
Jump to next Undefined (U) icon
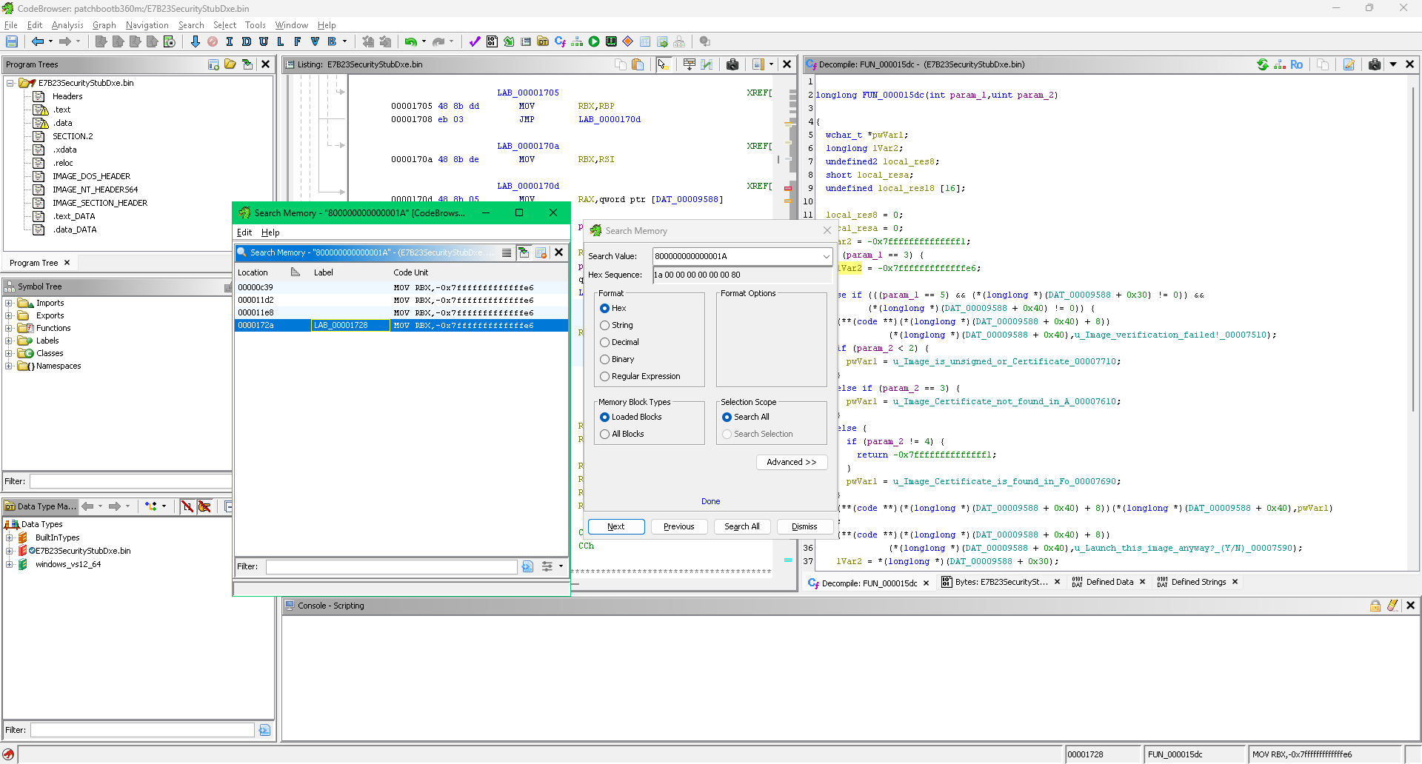[x=264, y=41]
